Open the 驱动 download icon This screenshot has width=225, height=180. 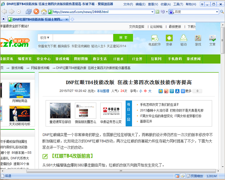(183, 40)
